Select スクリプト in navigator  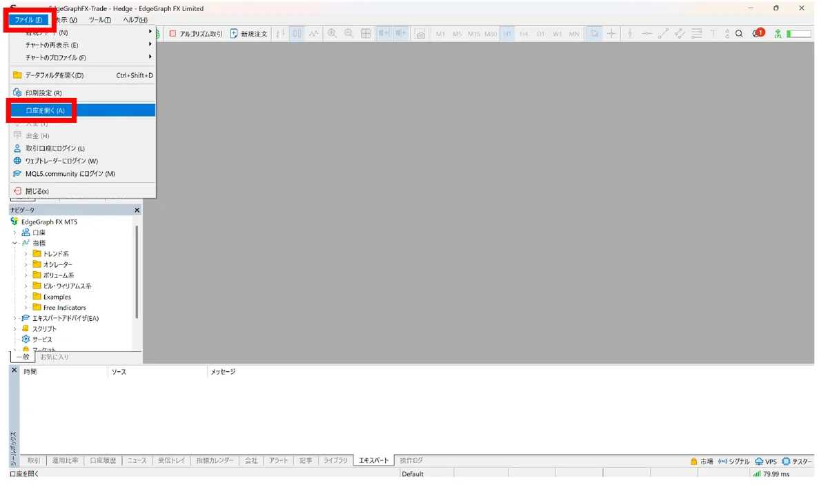39,329
